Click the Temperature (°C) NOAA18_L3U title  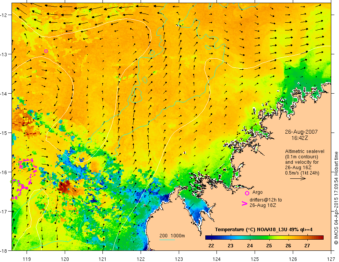(263, 230)
